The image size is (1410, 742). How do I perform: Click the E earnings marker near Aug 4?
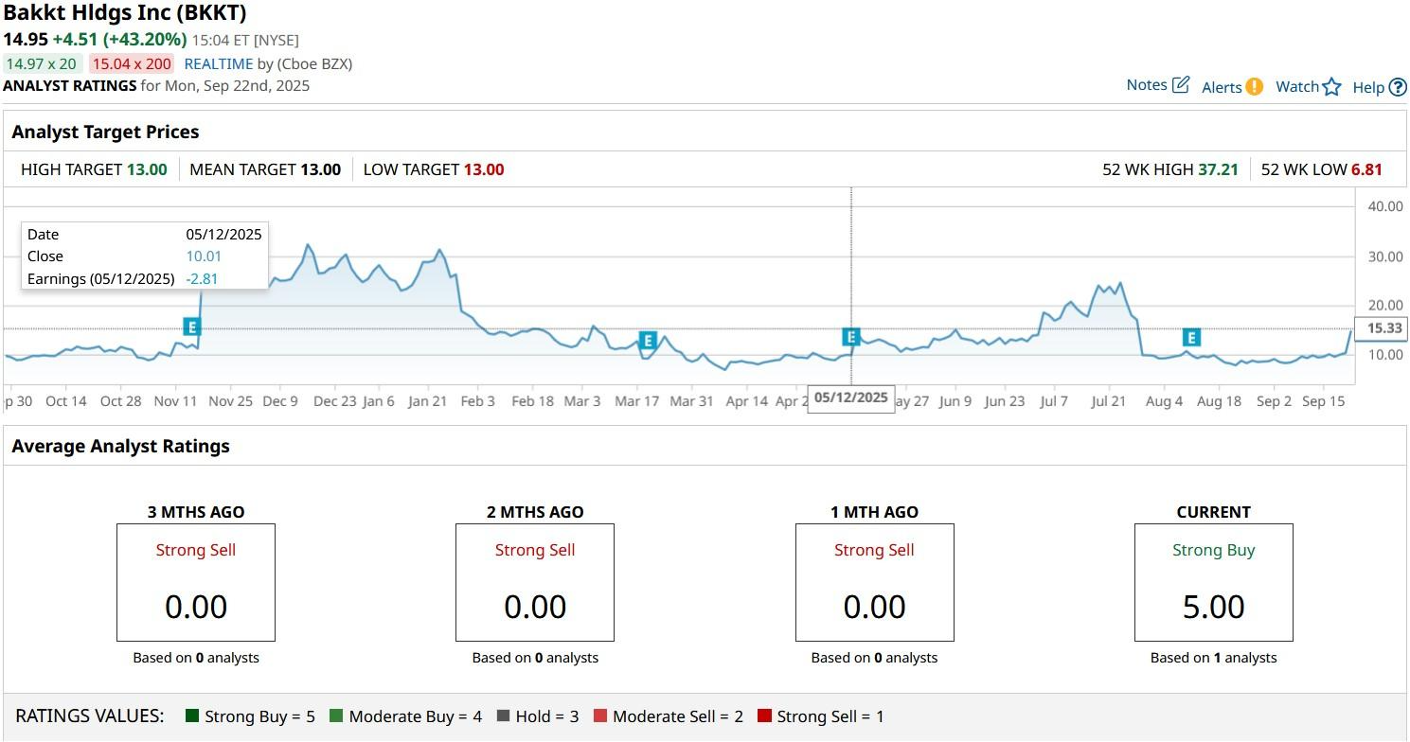pyautogui.click(x=1191, y=336)
